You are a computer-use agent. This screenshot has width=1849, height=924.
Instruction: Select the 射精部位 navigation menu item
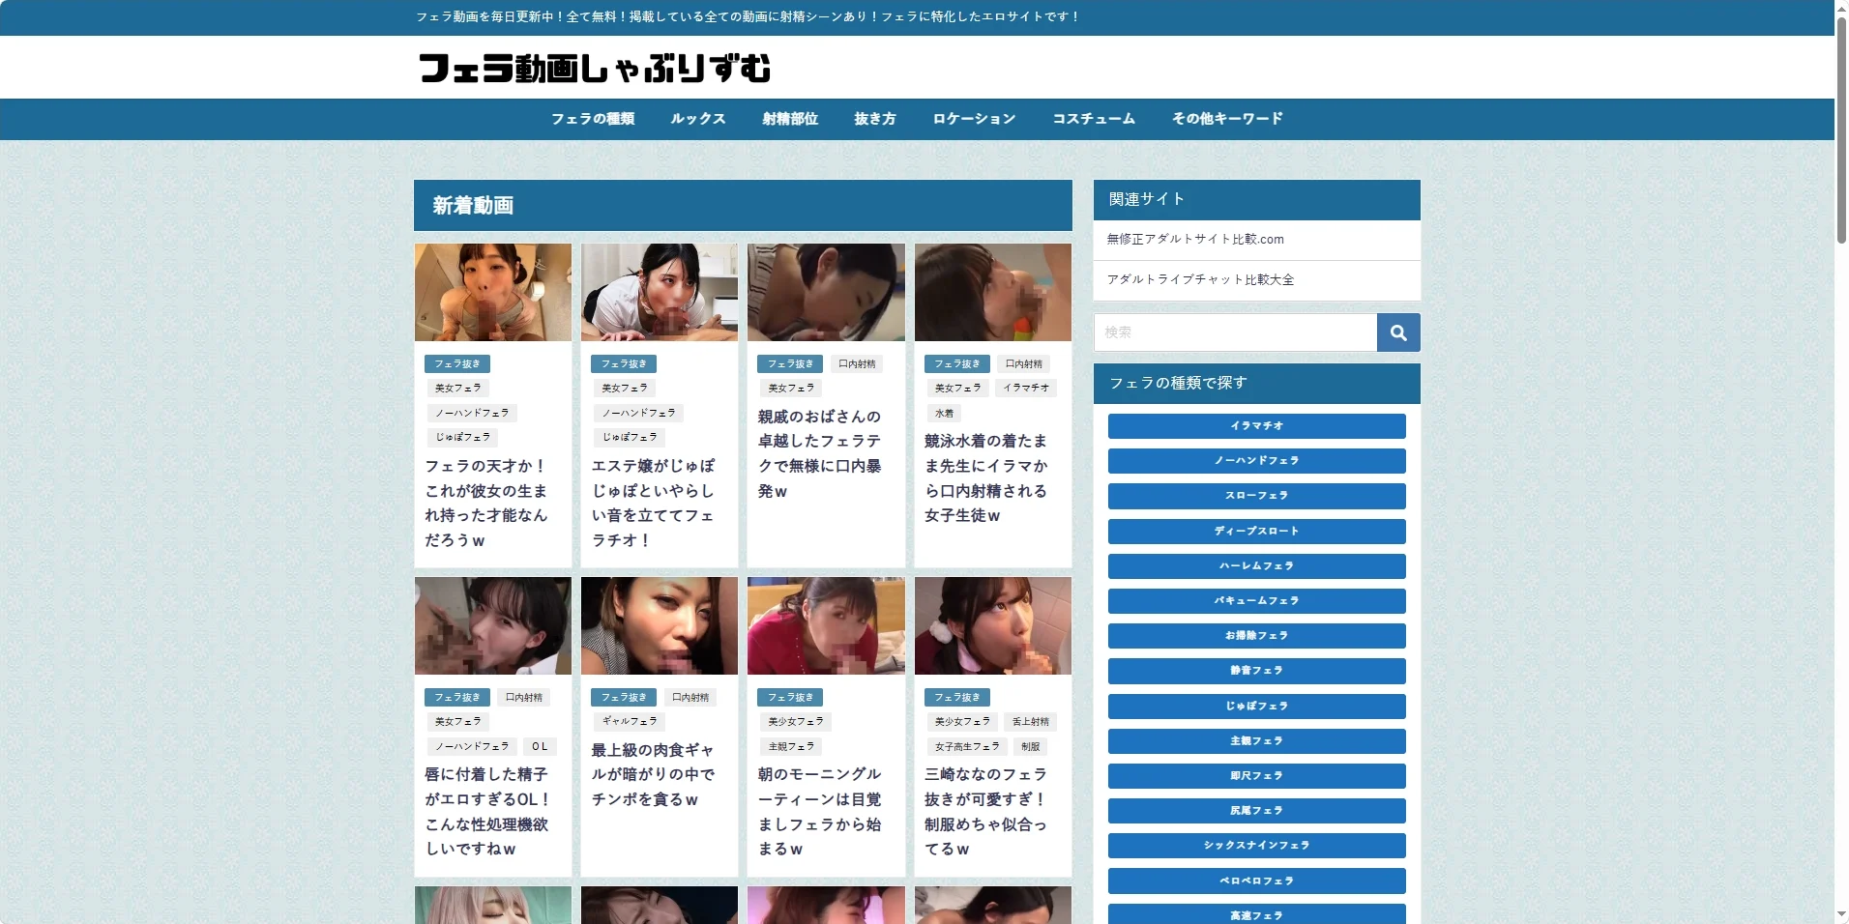click(790, 119)
